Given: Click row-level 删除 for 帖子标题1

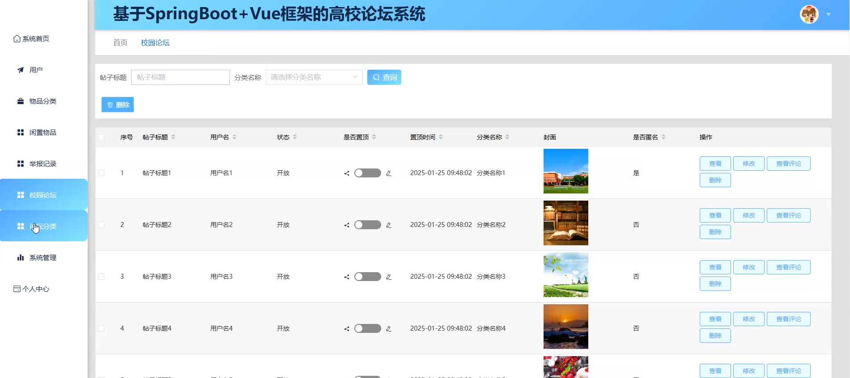Looking at the screenshot, I should coord(715,180).
